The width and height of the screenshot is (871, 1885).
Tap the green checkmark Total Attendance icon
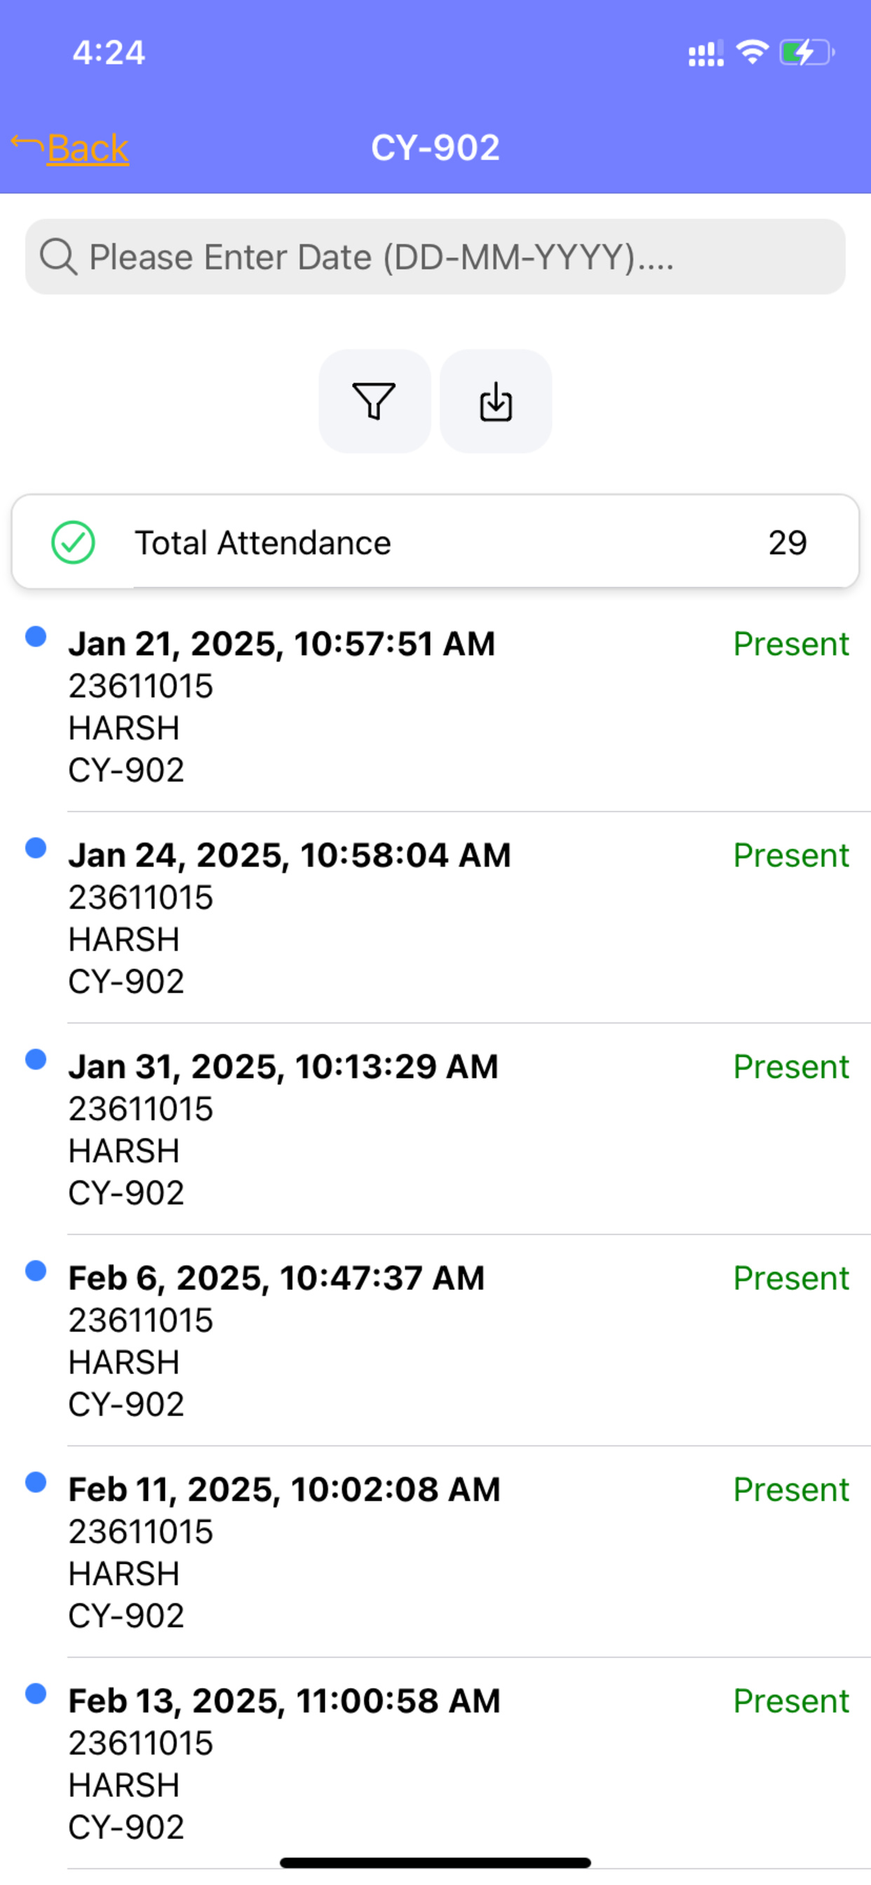click(73, 542)
